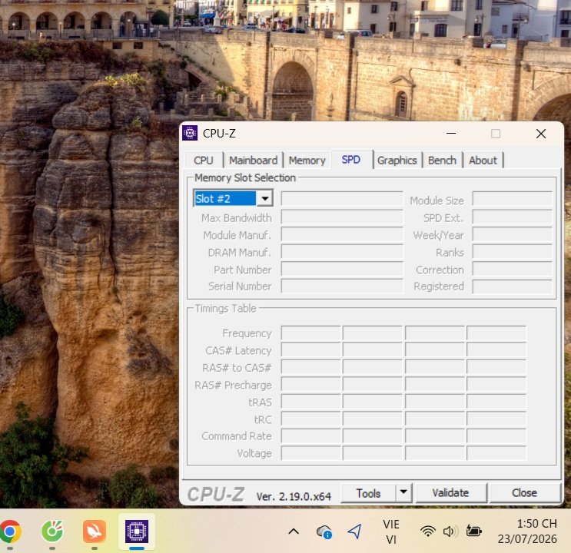Open the clock showing 1:50 CH

pos(527,531)
